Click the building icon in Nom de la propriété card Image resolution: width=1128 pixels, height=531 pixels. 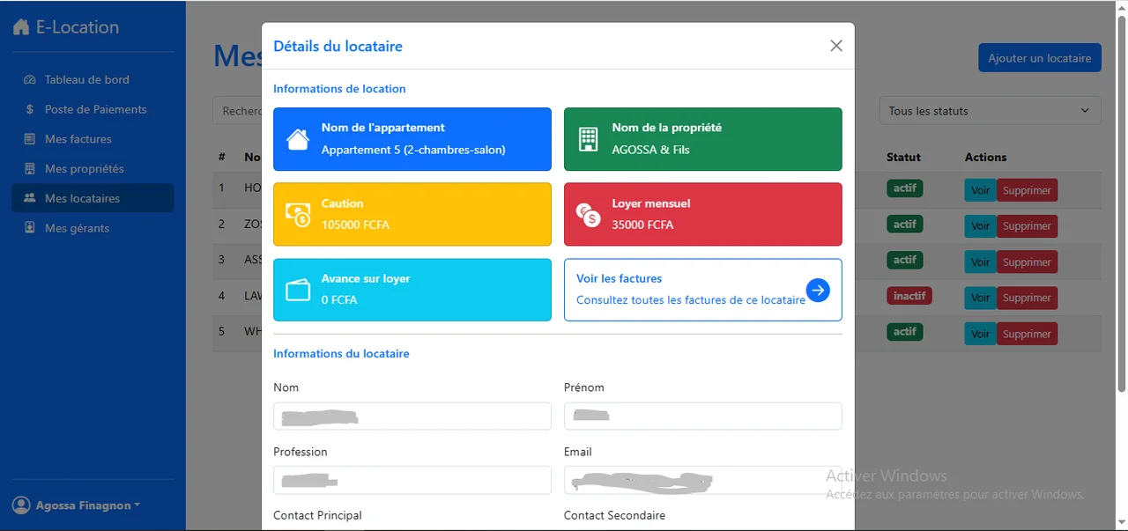pos(588,139)
